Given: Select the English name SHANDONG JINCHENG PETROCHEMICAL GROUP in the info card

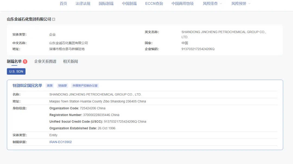Looking at the screenshot, I should point(224,34).
